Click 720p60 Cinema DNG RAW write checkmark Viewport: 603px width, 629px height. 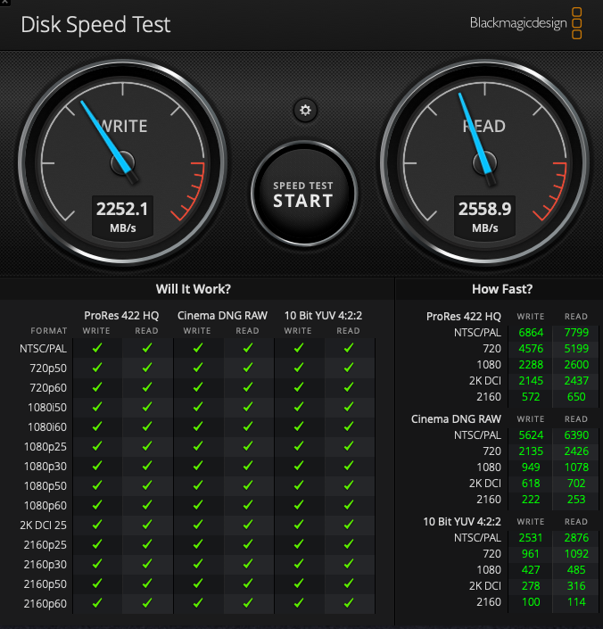click(x=198, y=387)
